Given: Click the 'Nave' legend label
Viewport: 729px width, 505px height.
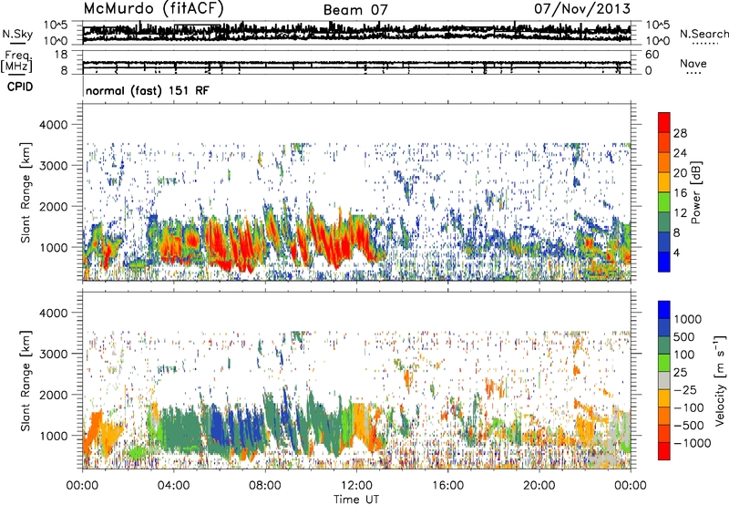Looking at the screenshot, I should pos(693,63).
